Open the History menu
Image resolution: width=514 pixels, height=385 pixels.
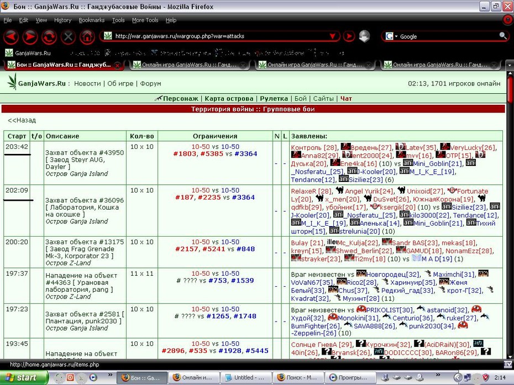pyautogui.click(x=62, y=20)
